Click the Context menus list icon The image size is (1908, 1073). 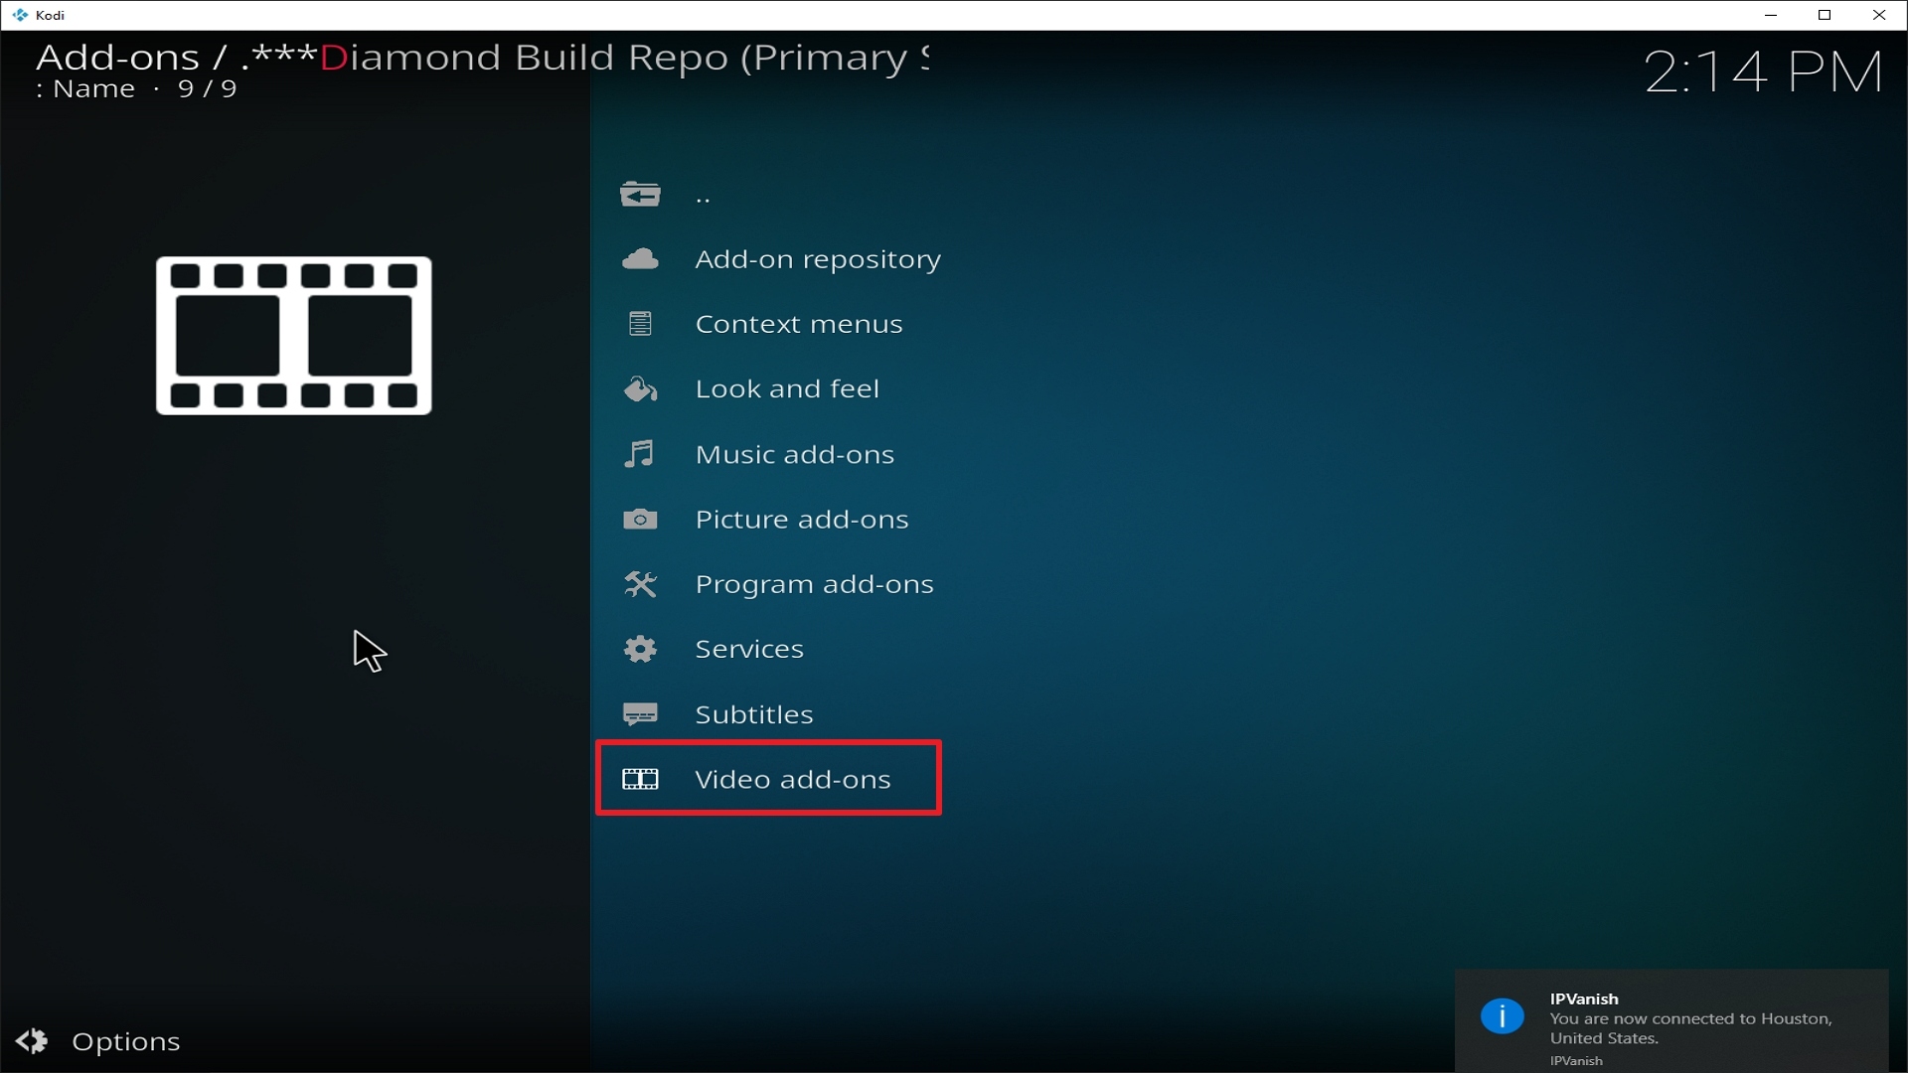point(640,324)
